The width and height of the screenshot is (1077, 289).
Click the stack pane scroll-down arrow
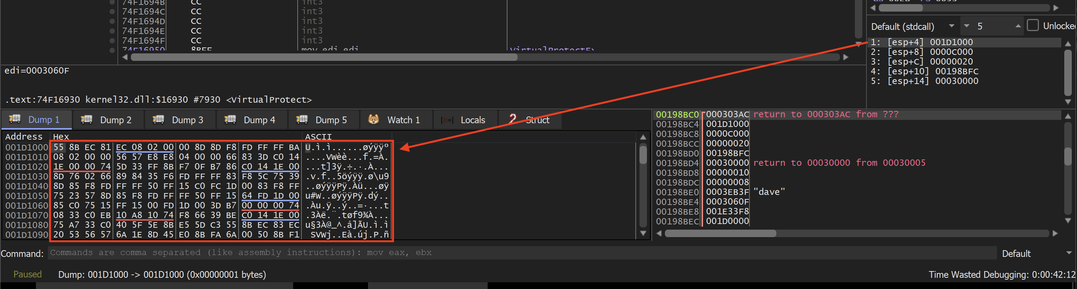coord(1068,220)
